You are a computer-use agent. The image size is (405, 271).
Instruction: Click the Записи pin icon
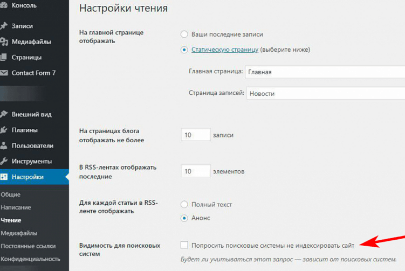[x=3, y=26]
